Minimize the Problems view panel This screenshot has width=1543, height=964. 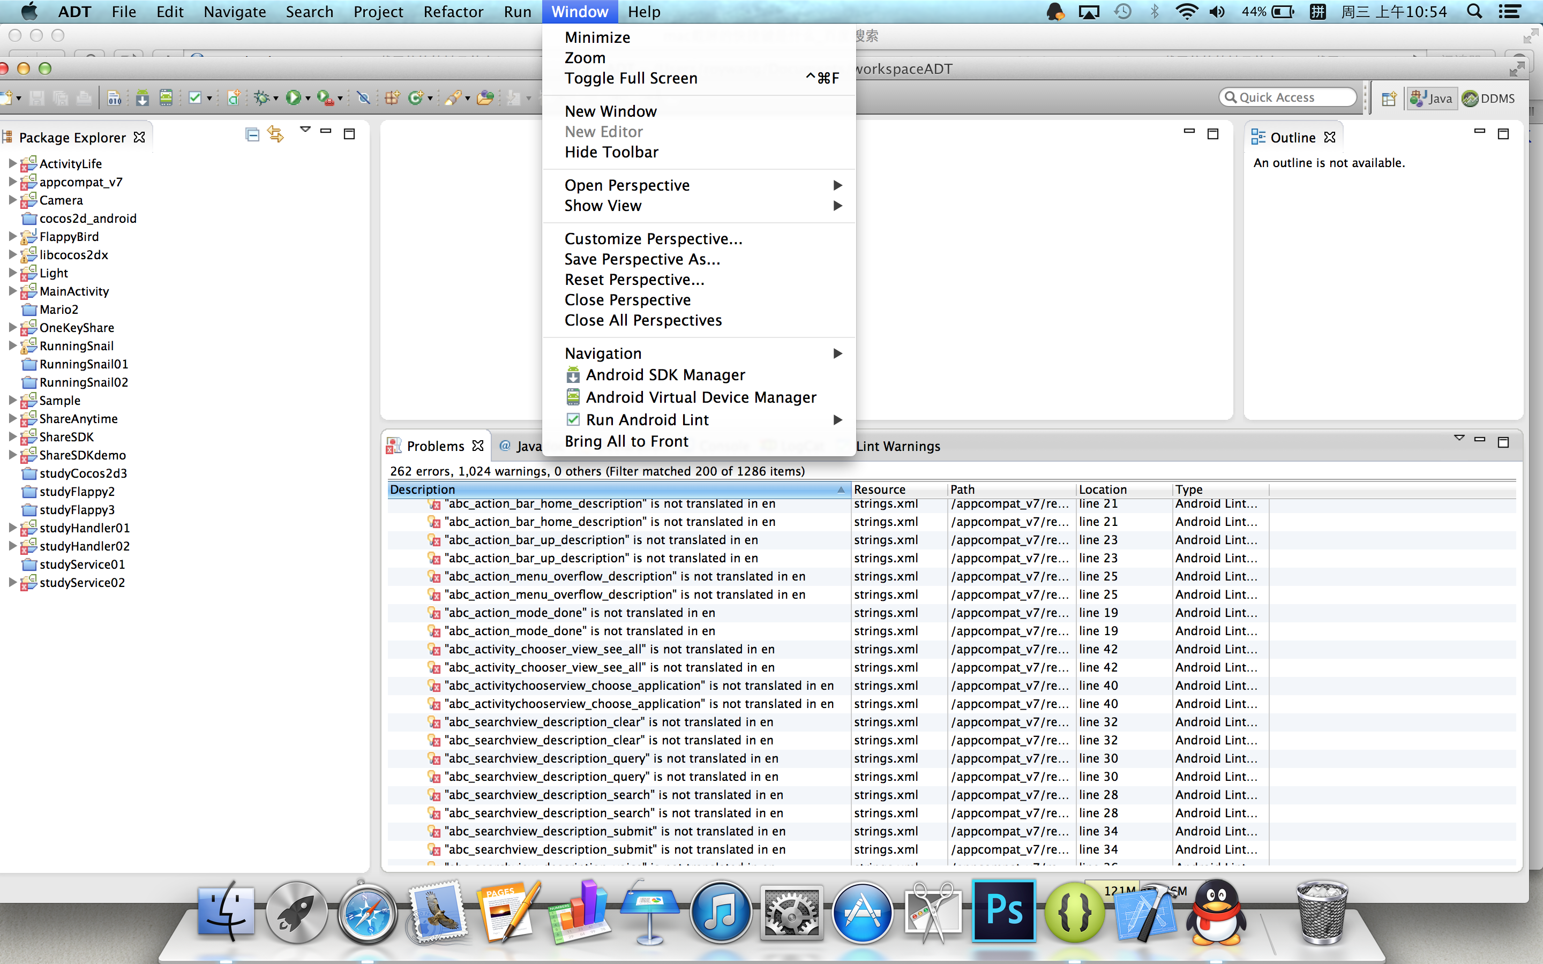pos(1479,439)
